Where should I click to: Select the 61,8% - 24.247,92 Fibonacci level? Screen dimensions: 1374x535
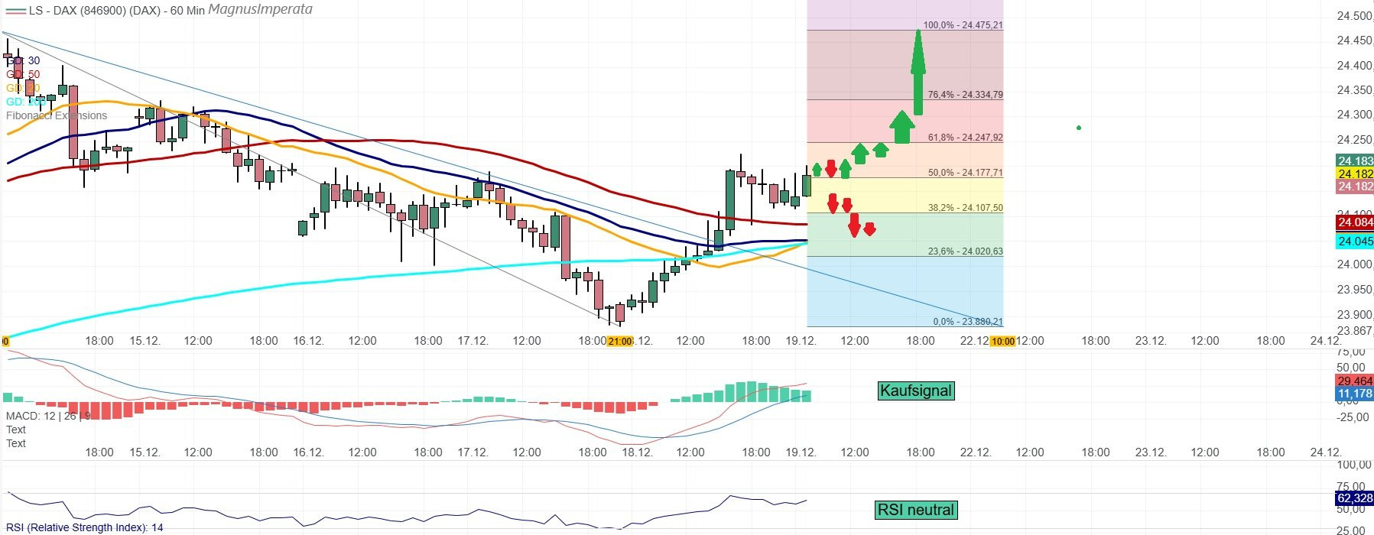pos(965,138)
